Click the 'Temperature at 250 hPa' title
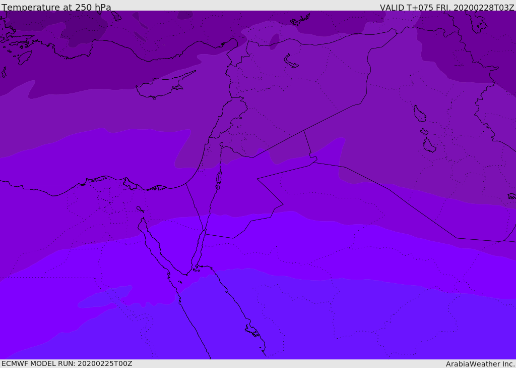 click(56, 7)
